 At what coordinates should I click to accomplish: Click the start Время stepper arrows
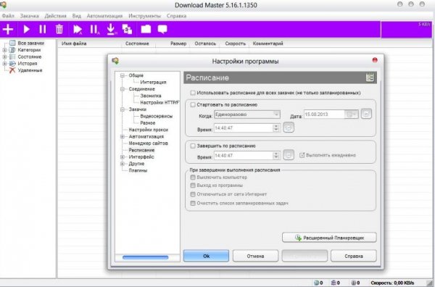275,128
